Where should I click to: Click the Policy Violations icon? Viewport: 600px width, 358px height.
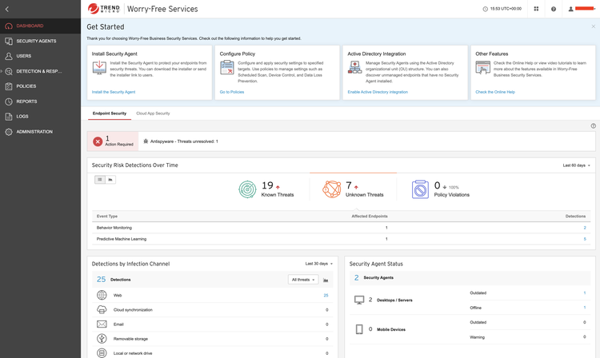[x=420, y=189]
